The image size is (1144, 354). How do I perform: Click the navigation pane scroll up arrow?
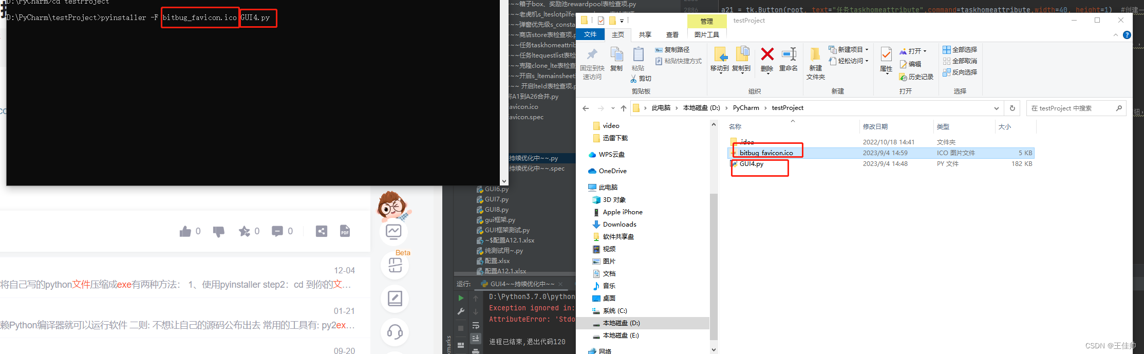tap(714, 124)
